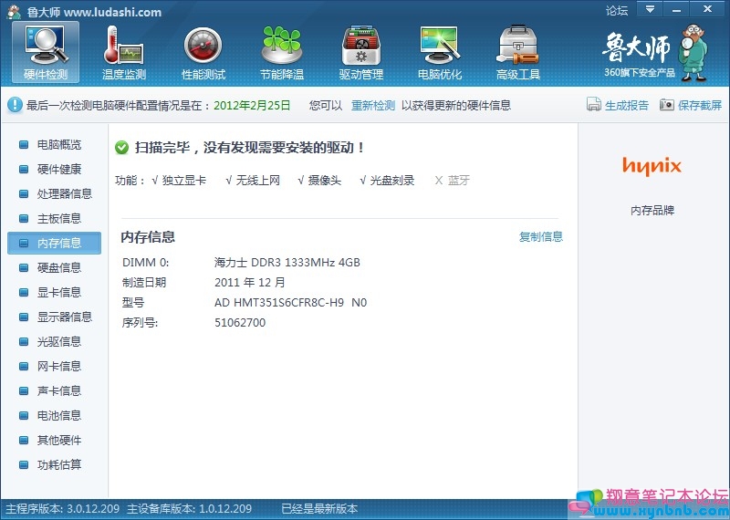The image size is (730, 520).
Task: Open 高级工具 advanced tools
Action: (x=518, y=53)
